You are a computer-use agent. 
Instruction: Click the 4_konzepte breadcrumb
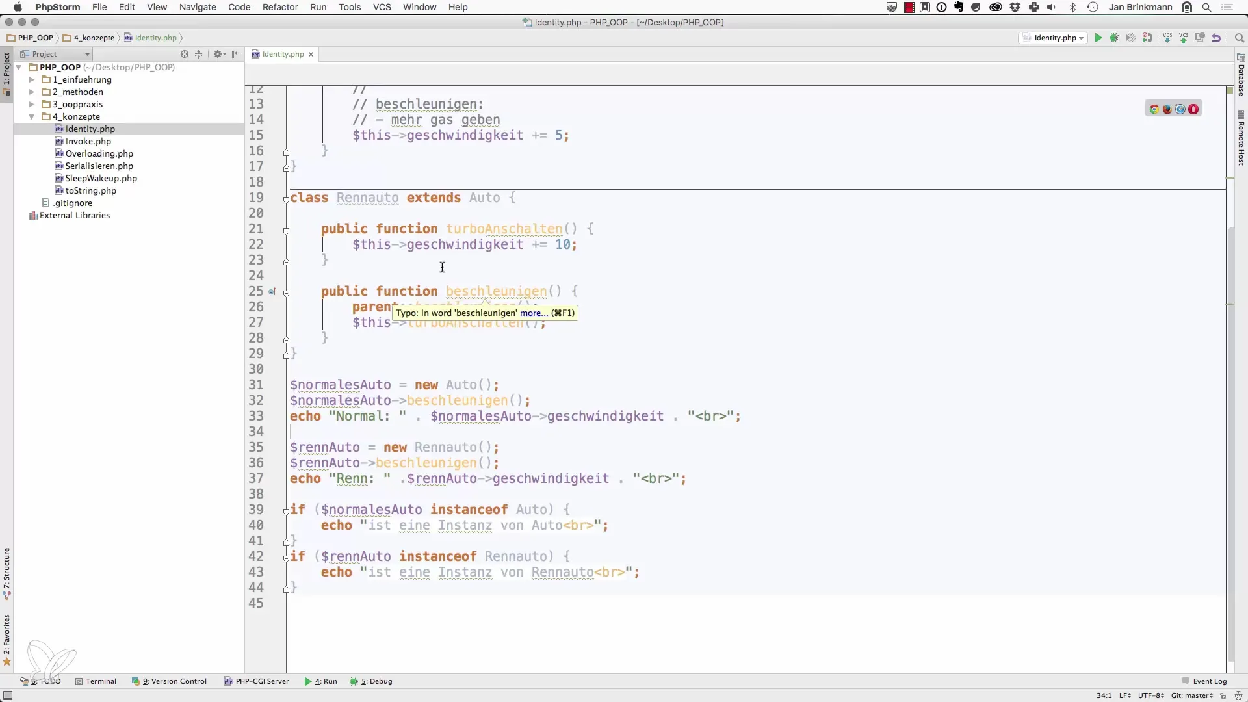click(x=89, y=38)
